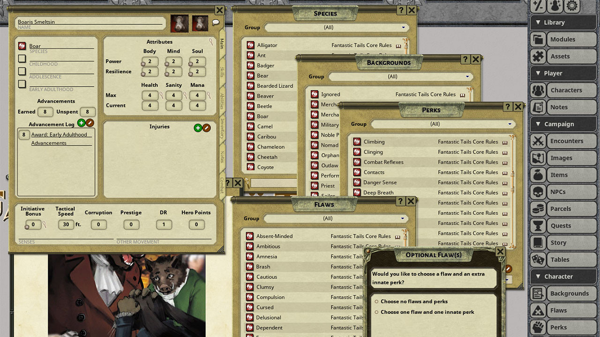600x337 pixels.
Task: Click the character name field Boaris Smeltsin
Action: 89,22
